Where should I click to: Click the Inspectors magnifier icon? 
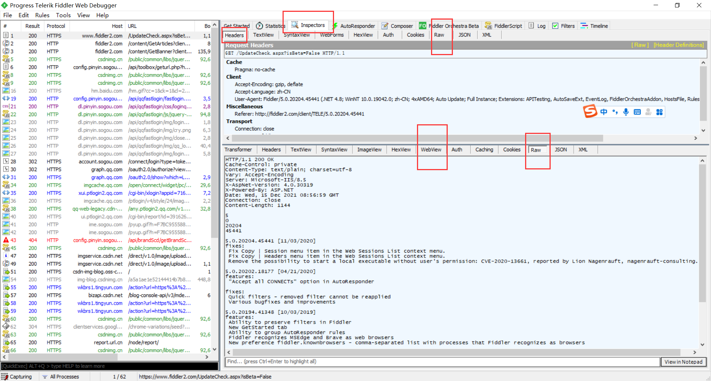[295, 25]
